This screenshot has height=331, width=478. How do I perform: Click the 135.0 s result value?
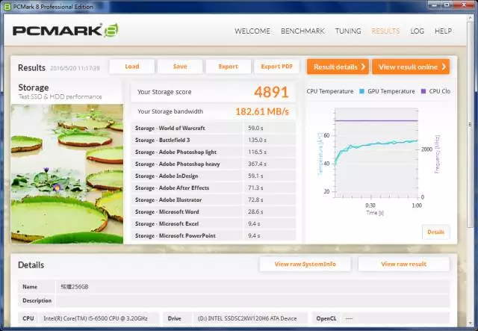click(x=257, y=140)
